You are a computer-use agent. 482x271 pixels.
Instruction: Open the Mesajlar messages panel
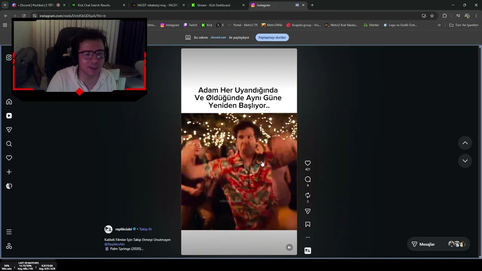tap(439, 244)
